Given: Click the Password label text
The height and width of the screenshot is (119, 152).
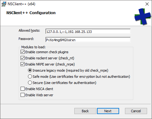Looking at the screenshot, I should coord(26,39).
